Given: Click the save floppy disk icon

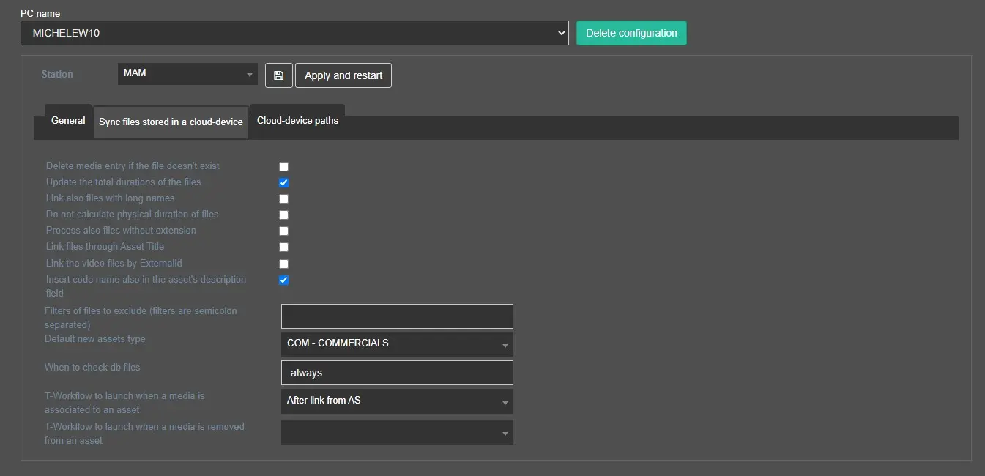Looking at the screenshot, I should (x=278, y=75).
